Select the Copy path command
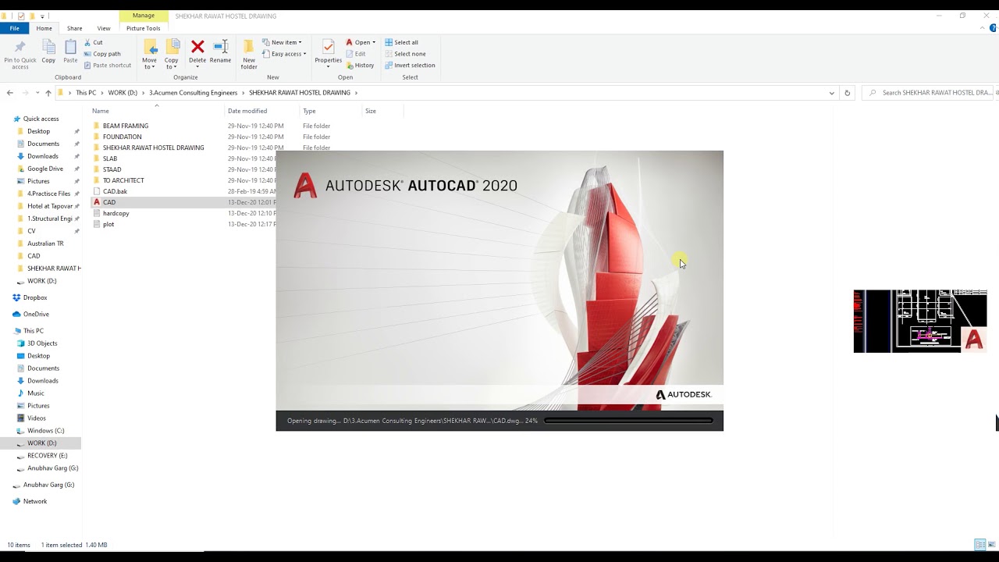This screenshot has height=562, width=999. (x=101, y=54)
